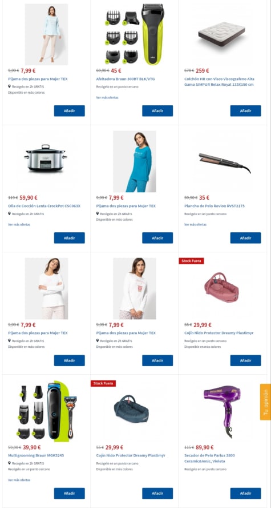Click location pin icon under Multigrooming Braun MGK5245
The height and width of the screenshot is (508, 271).
tap(9, 463)
